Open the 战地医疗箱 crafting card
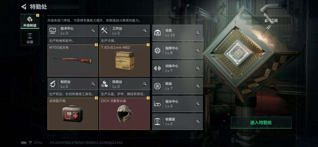This screenshot has height=147, width=318. [73, 114]
